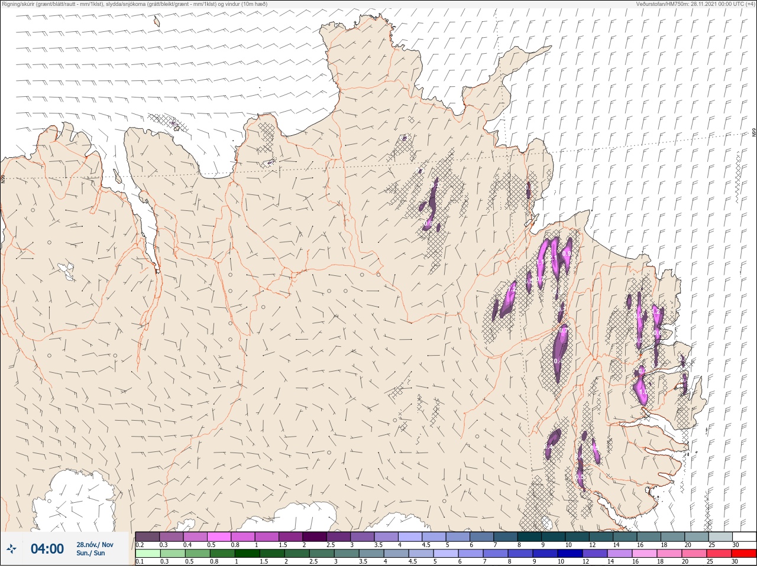Image resolution: width=757 pixels, height=566 pixels.
Task: Select top legend lavender swatch between 4 and 4.5
Action: point(410,536)
